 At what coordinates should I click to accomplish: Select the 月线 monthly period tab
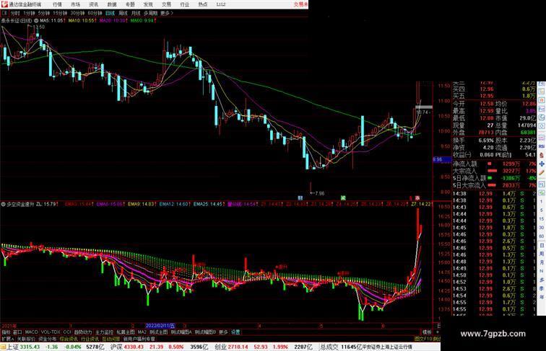pyautogui.click(x=136, y=13)
